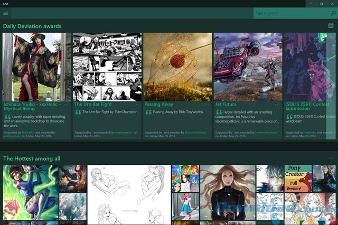Open the red flying car artwork thumbnail

(x=248, y=67)
